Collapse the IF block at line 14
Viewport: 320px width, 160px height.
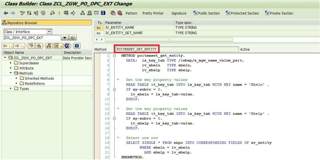pos(114,118)
